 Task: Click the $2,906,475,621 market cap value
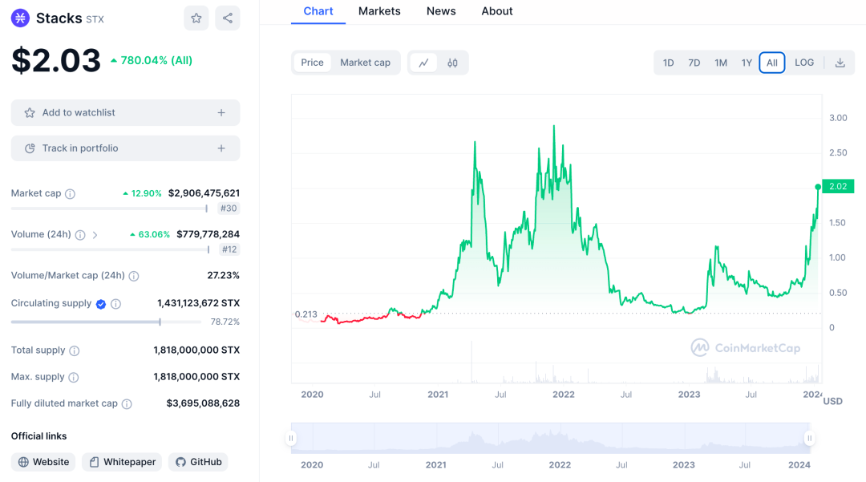click(x=204, y=193)
